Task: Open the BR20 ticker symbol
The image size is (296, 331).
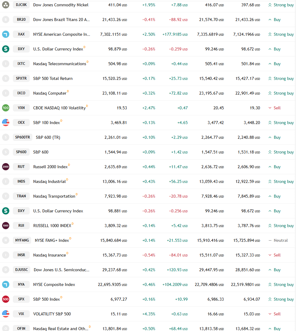Action: point(21,20)
